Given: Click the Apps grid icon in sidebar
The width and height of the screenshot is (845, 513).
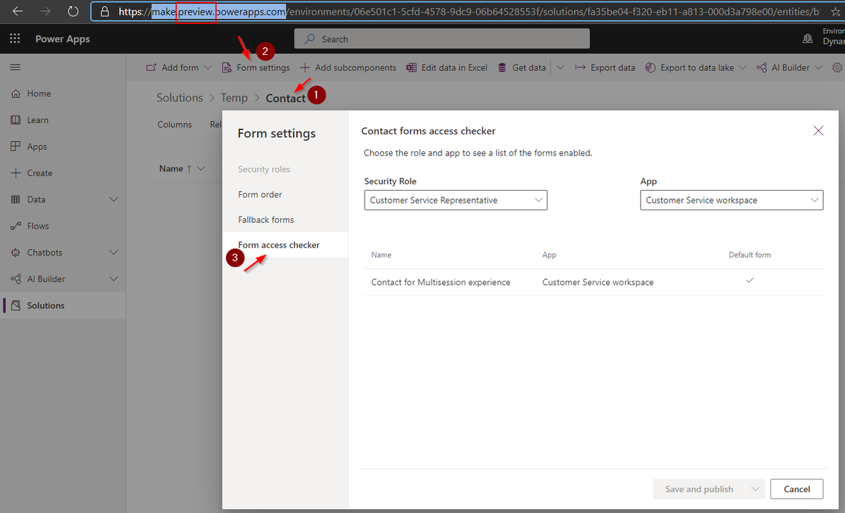Looking at the screenshot, I should (x=15, y=146).
